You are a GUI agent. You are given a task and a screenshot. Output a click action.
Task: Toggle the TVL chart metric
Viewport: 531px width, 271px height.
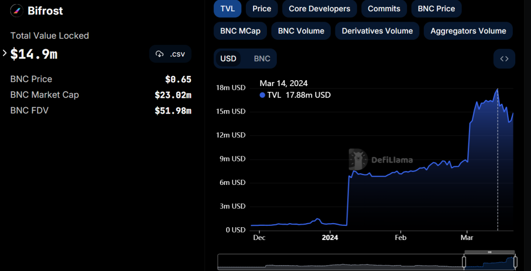(227, 9)
